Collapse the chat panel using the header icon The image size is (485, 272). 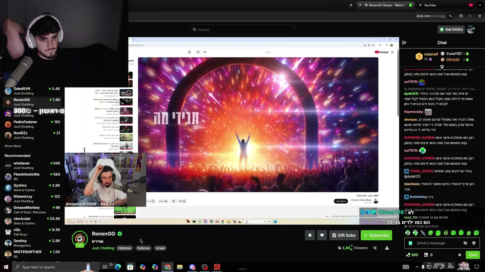click(x=404, y=43)
